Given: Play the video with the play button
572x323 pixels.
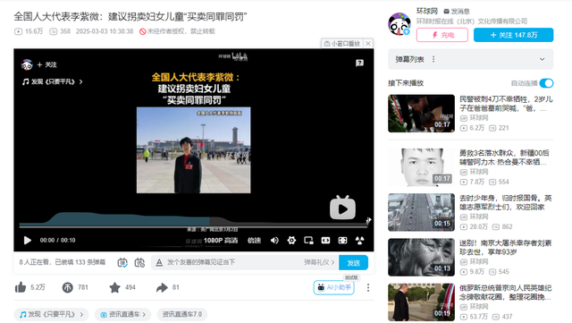Looking at the screenshot, I should pos(28,241).
